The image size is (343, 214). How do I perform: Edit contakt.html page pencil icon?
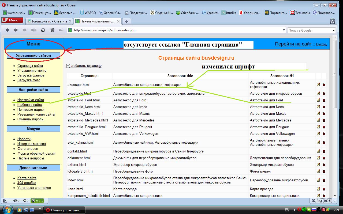click(x=318, y=151)
